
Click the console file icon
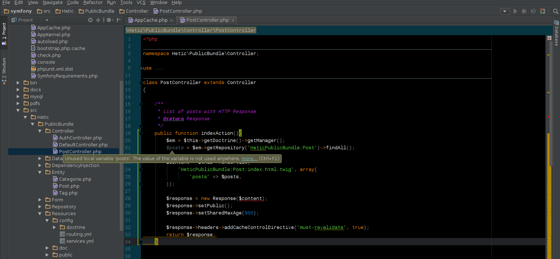(33, 62)
